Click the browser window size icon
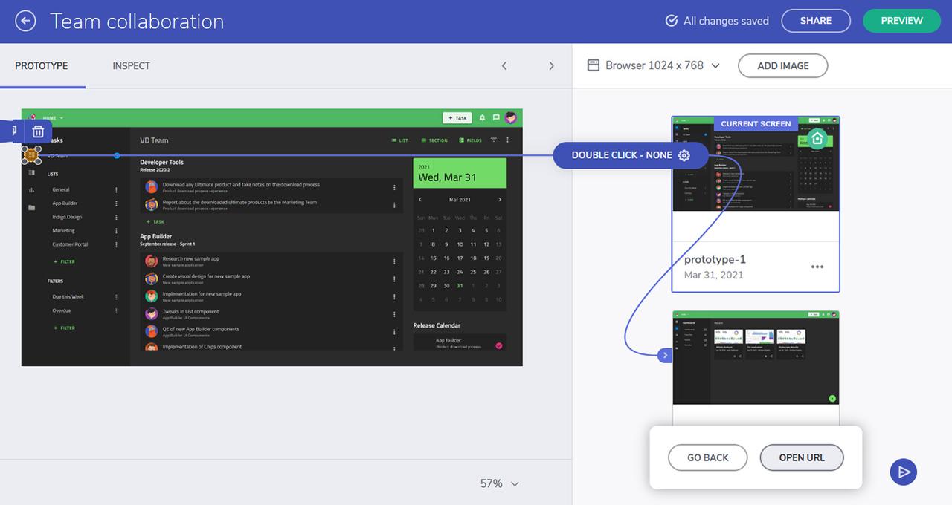952x505 pixels. click(x=594, y=65)
